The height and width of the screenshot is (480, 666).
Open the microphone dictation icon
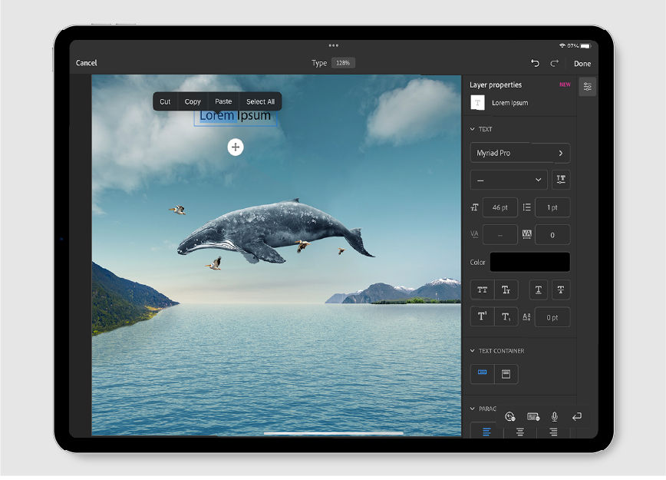(554, 416)
